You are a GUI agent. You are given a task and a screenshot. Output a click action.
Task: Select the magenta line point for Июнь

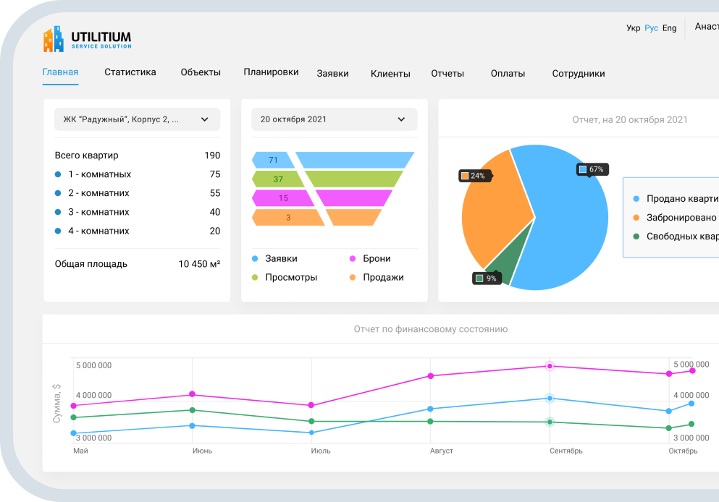click(192, 394)
